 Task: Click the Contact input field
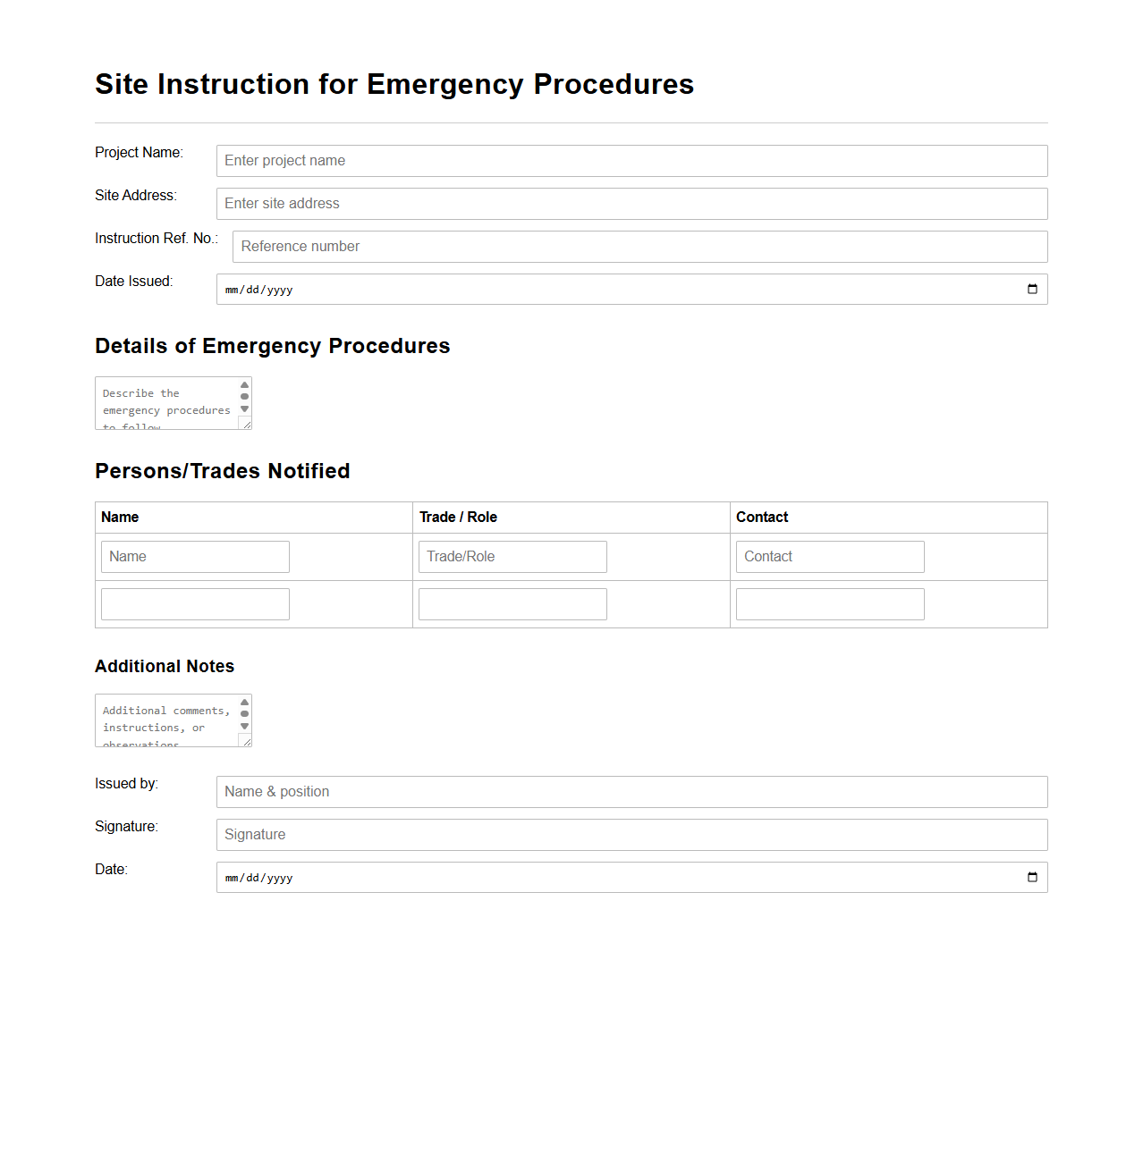click(x=829, y=556)
